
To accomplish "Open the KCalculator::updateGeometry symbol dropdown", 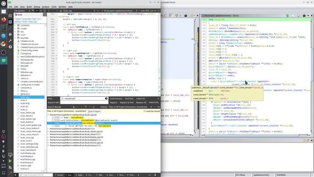I will point(119,11).
